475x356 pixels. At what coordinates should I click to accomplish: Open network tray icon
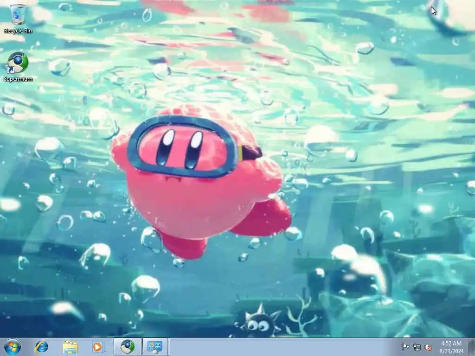tap(417, 347)
